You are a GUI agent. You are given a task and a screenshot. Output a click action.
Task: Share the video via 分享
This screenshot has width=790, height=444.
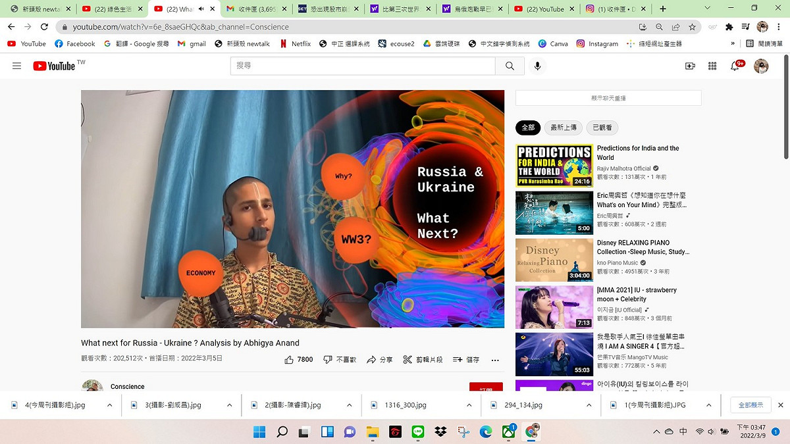[380, 360]
